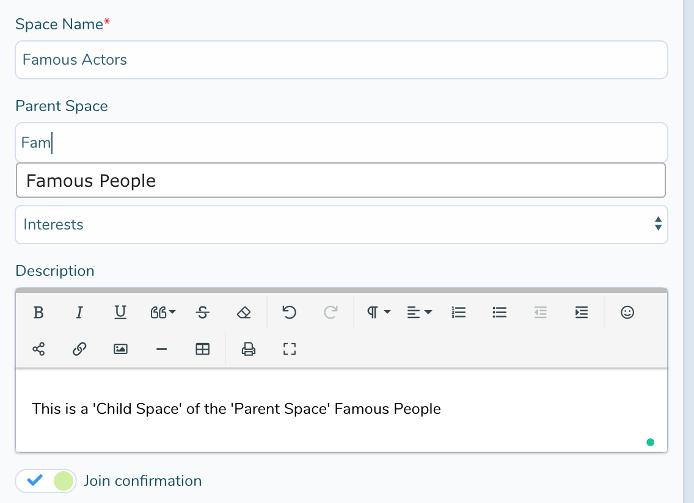Increase indent of the paragraph

point(582,313)
